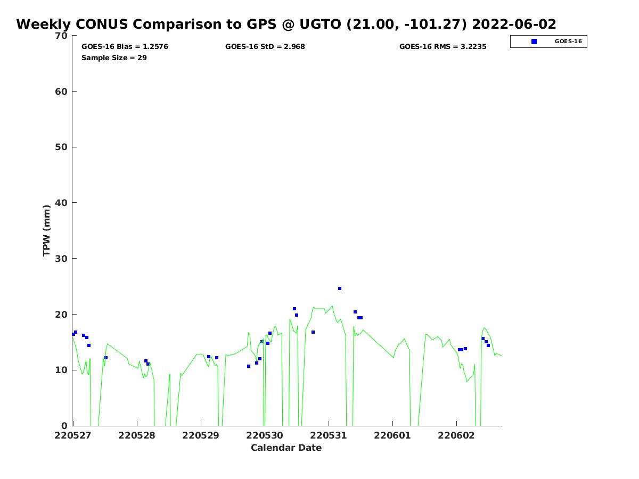Screen dimensions: 639x479
Task: Click the 40 y-axis tick label
Action: click(62, 203)
